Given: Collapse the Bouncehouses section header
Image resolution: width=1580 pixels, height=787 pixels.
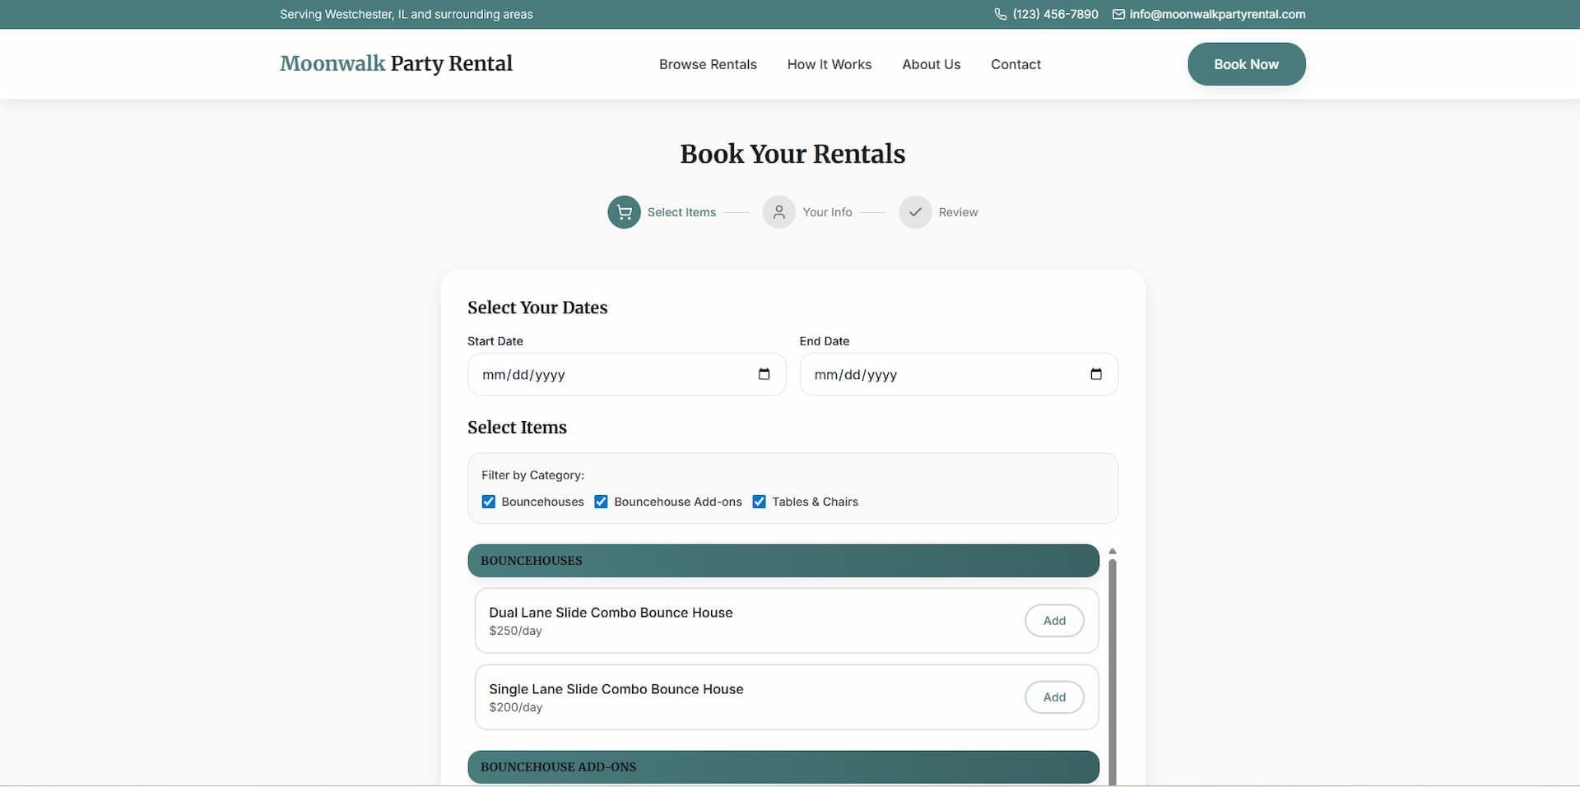Looking at the screenshot, I should (783, 561).
